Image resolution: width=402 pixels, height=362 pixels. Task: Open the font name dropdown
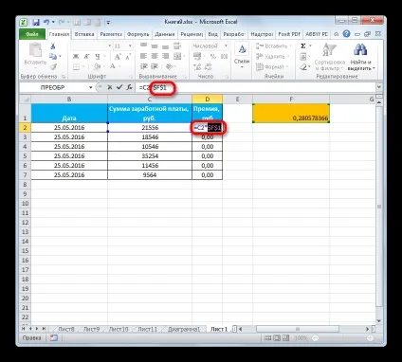[109, 46]
